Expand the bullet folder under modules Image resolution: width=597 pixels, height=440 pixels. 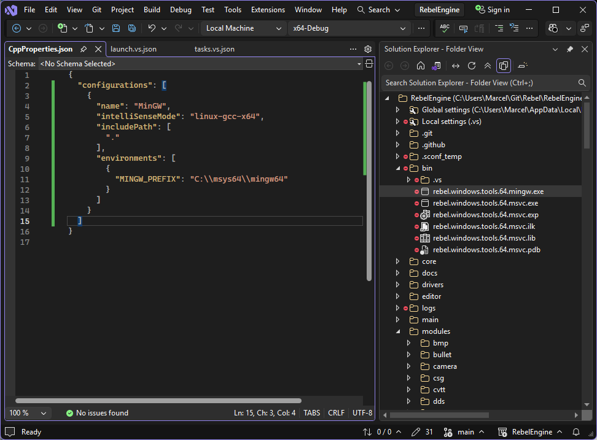click(x=408, y=355)
